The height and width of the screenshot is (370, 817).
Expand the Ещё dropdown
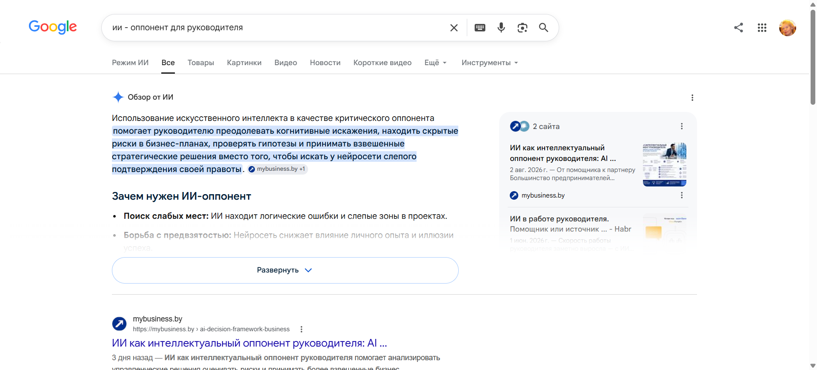436,63
